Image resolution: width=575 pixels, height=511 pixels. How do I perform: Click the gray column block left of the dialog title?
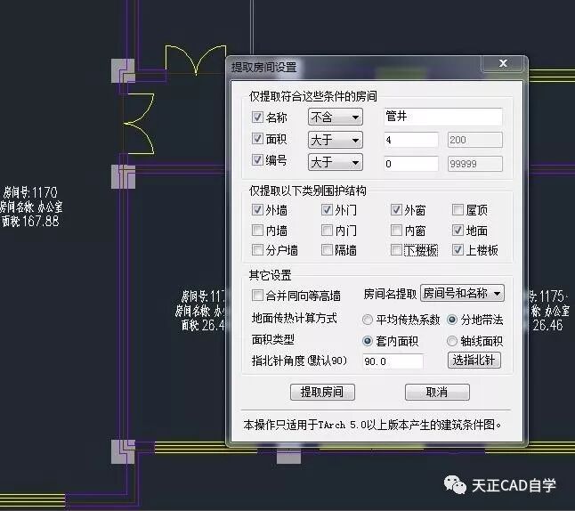point(123,70)
